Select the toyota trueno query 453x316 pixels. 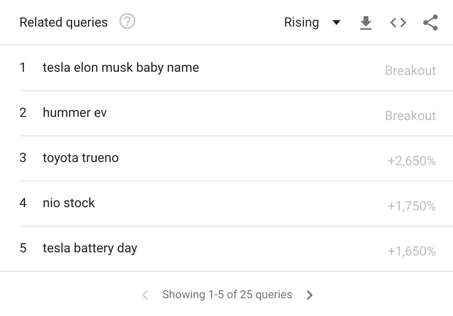coord(81,158)
